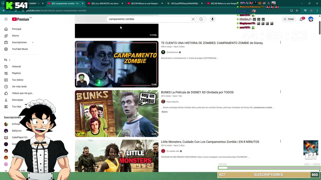This screenshot has width=321, height=180.
Task: Open the TE CUENTO UNA HISTORIA DE ZOMBIES title
Action: [x=212, y=43]
